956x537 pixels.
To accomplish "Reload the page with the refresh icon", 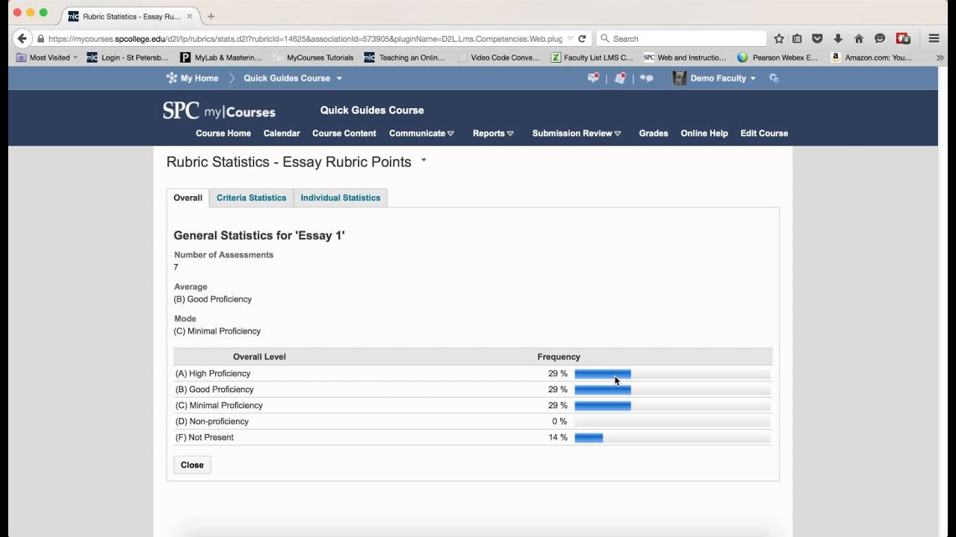I will (582, 39).
